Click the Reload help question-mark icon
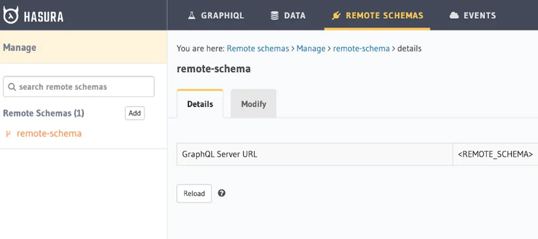 click(x=222, y=193)
